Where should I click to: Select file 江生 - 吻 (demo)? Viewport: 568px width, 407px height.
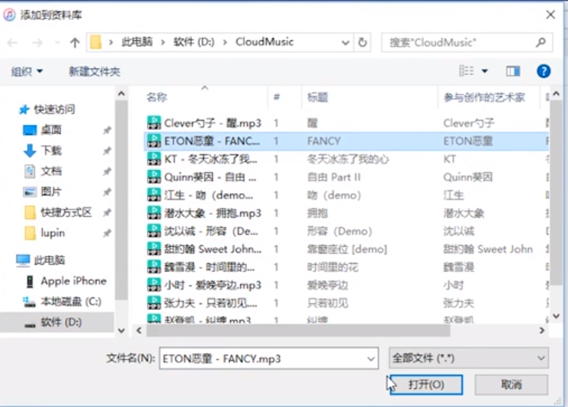tap(209, 195)
